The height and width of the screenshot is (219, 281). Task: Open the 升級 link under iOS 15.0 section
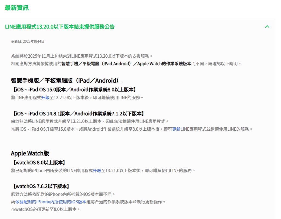point(45,98)
